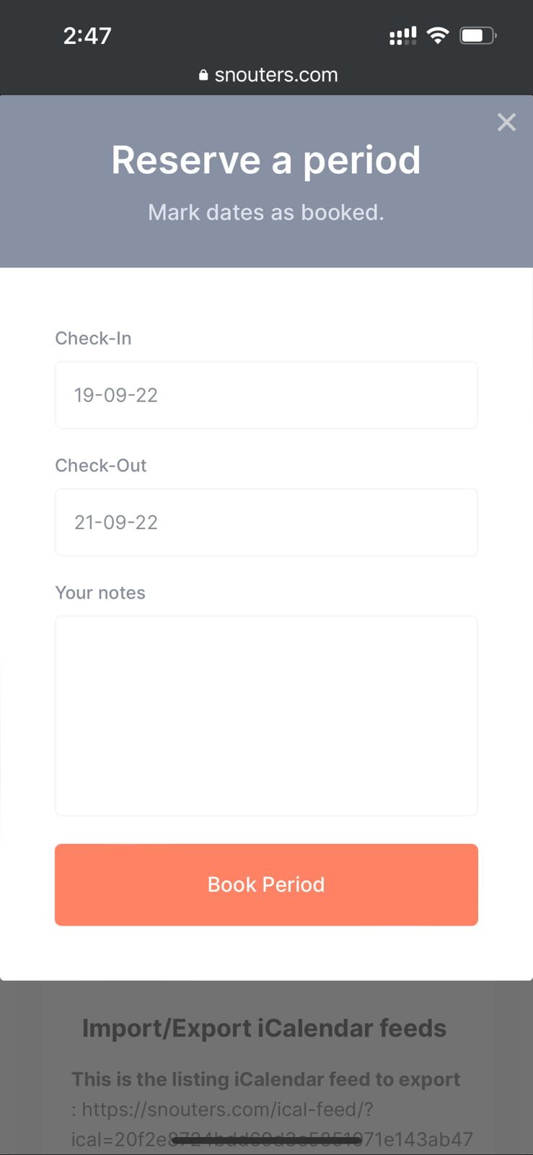Tap the 2:47 clock in status bar
The height and width of the screenshot is (1155, 533).
pos(87,35)
